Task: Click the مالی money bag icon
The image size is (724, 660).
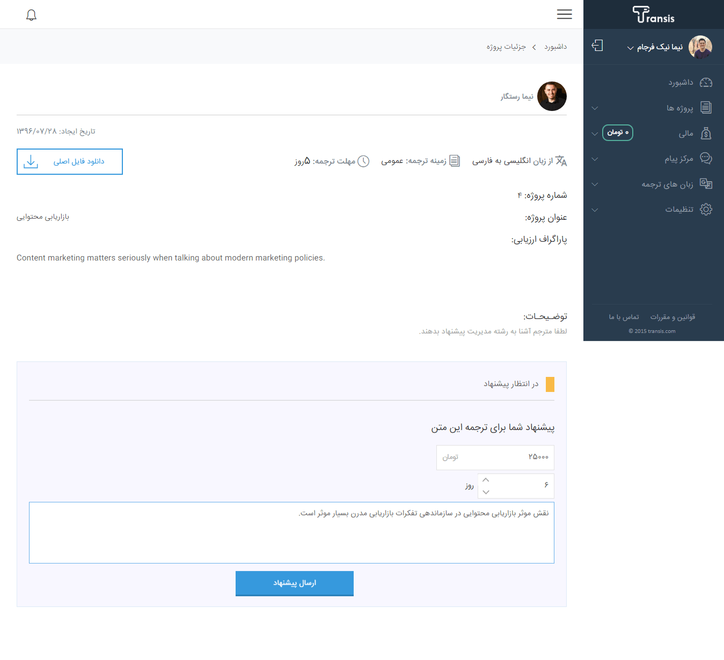Action: pos(706,134)
